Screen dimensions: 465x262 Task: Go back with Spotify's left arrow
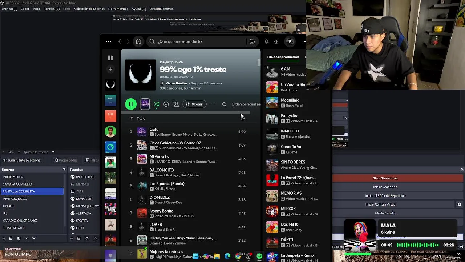120,41
